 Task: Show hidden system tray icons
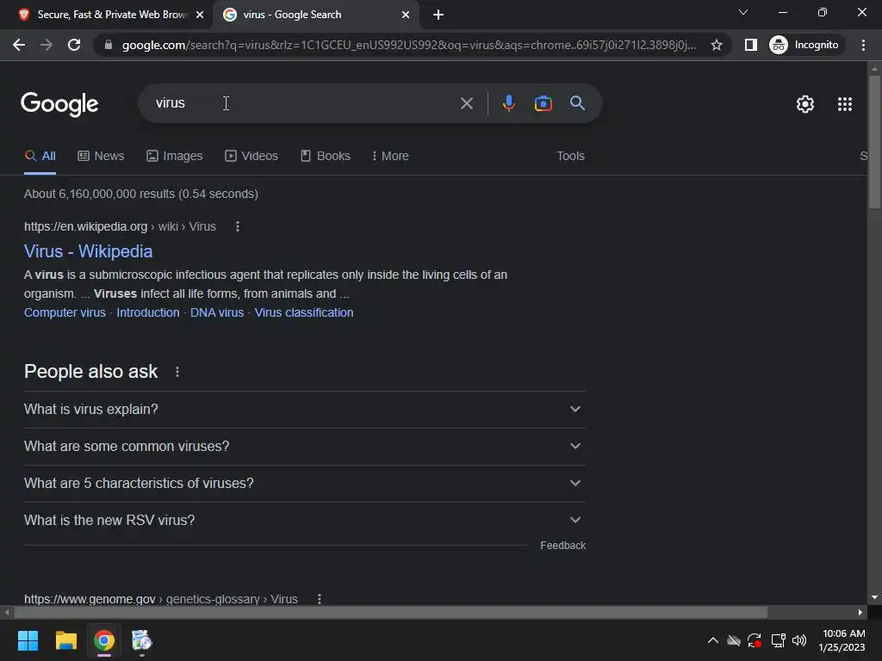(x=712, y=640)
